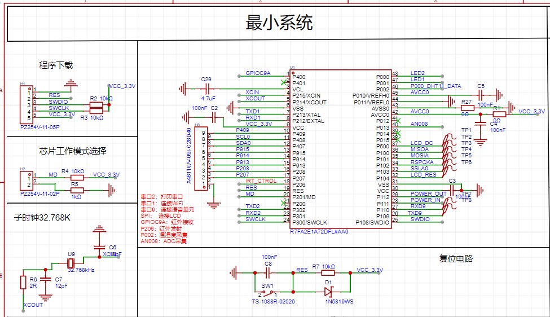Select the H2 PZ254V-11-02P mode header
This screenshot has height=317, width=550.
pos(27,180)
